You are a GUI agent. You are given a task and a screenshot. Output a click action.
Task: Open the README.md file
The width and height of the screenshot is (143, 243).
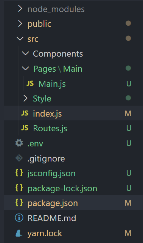coord(52,218)
